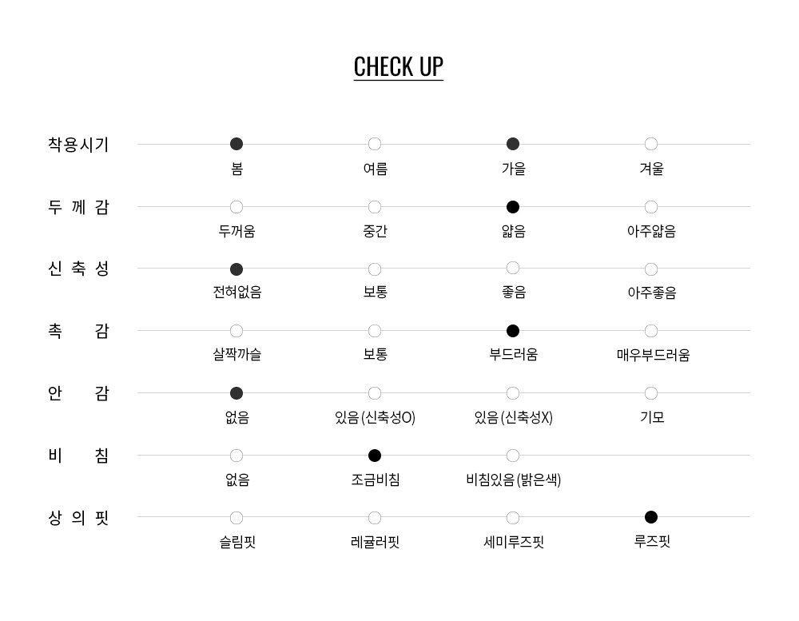Choose 살짝까슬 texture circle
Screen dimensions: 799x621
pos(237,331)
